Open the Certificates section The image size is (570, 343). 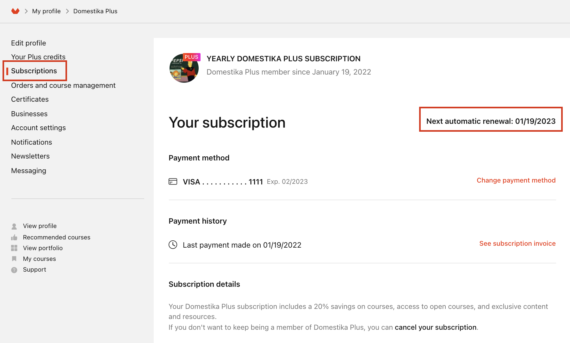tap(30, 99)
